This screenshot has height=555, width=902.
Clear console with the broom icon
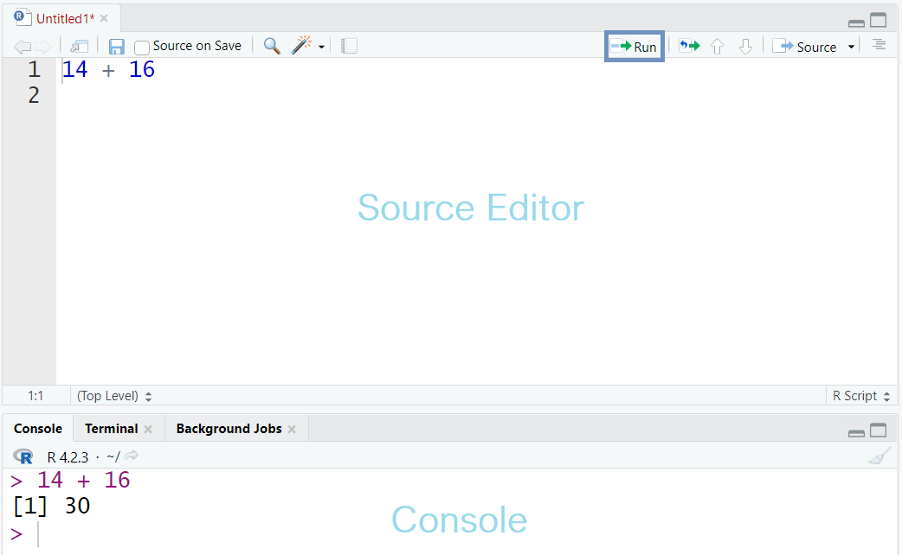[x=879, y=456]
